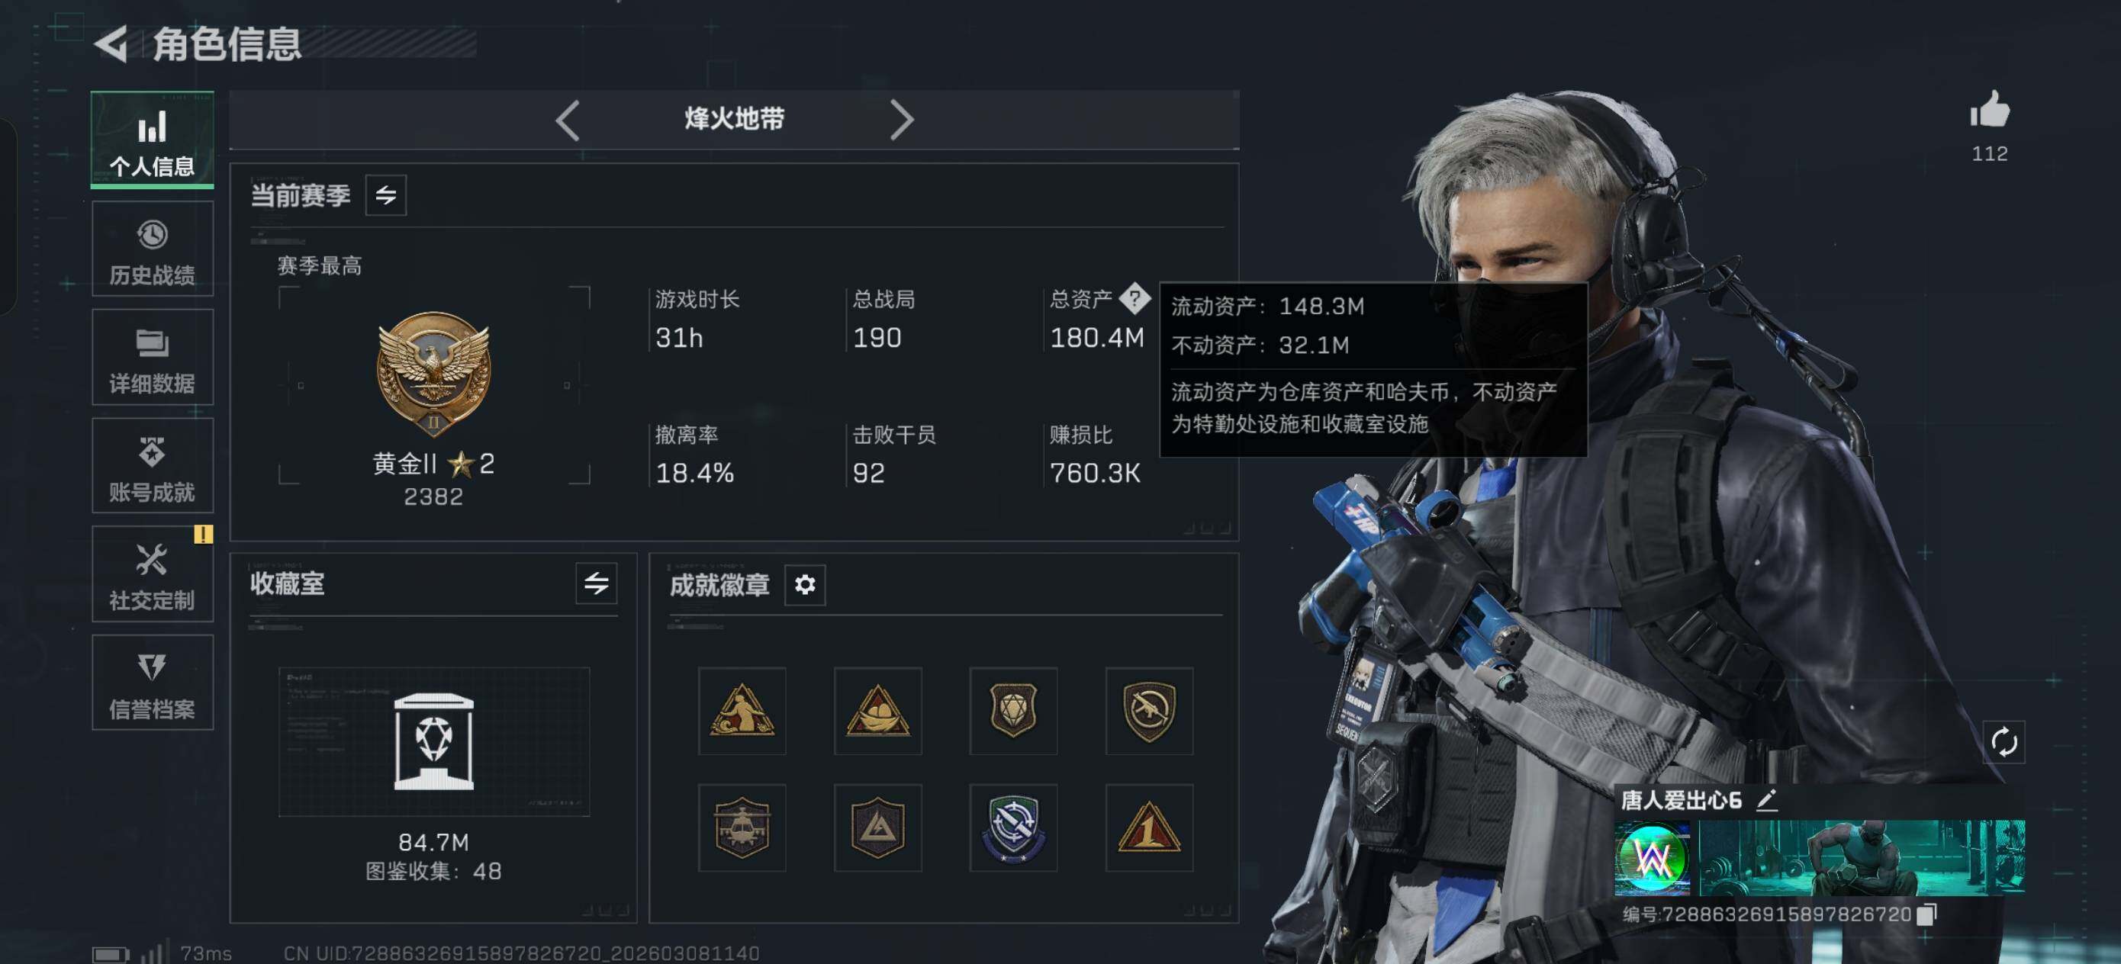The height and width of the screenshot is (964, 2121).
Task: Switch to the next mode with the right chevron
Action: click(902, 120)
